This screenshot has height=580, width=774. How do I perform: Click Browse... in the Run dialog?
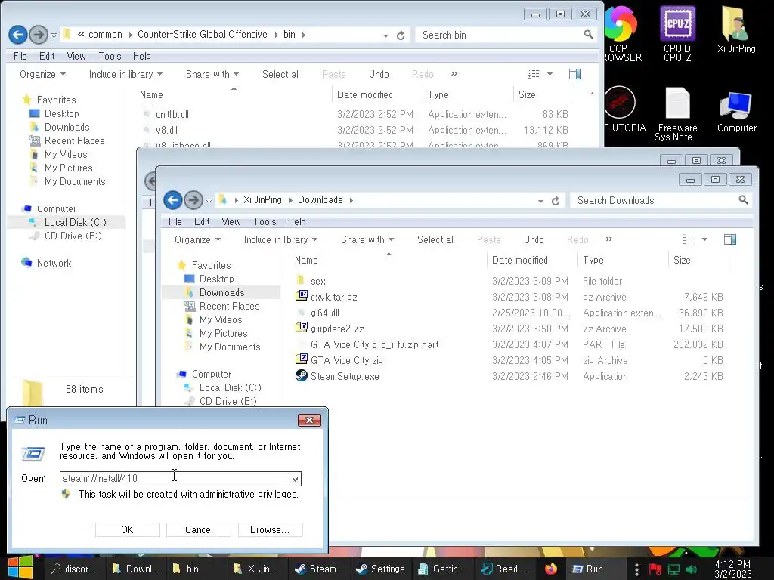[x=270, y=529]
